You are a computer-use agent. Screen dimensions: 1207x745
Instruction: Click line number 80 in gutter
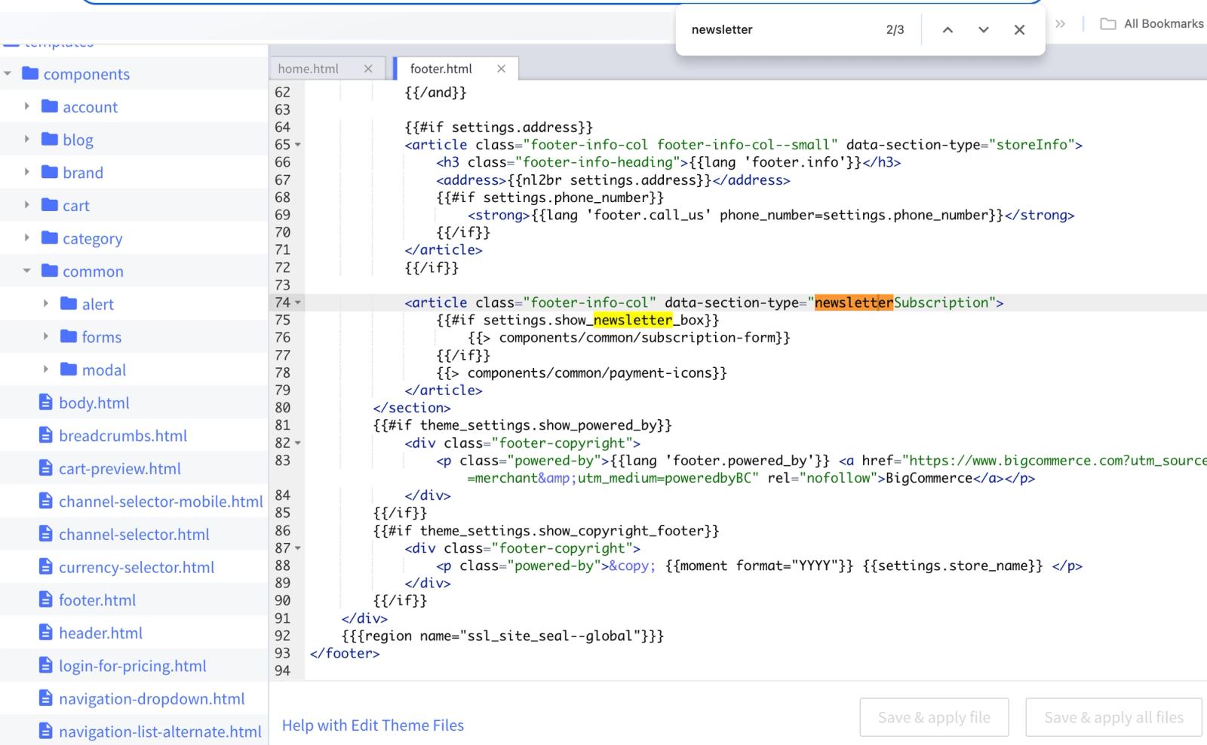point(283,408)
